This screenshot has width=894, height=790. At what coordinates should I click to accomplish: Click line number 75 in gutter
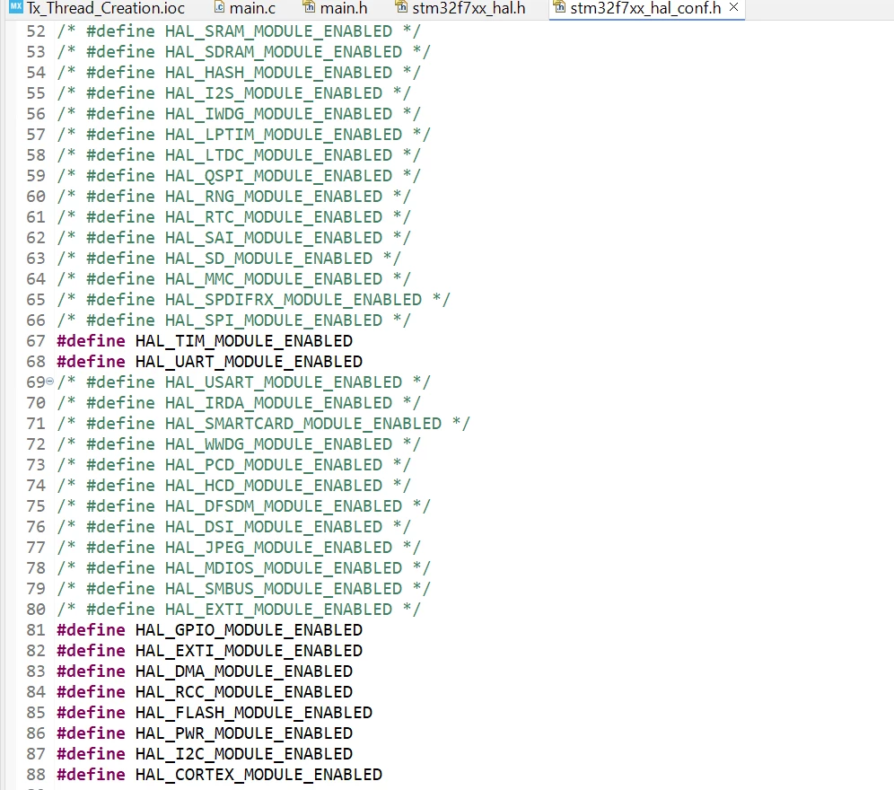(35, 506)
